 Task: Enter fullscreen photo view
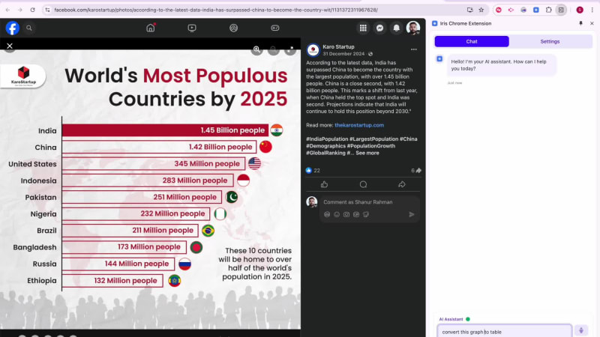pos(290,49)
